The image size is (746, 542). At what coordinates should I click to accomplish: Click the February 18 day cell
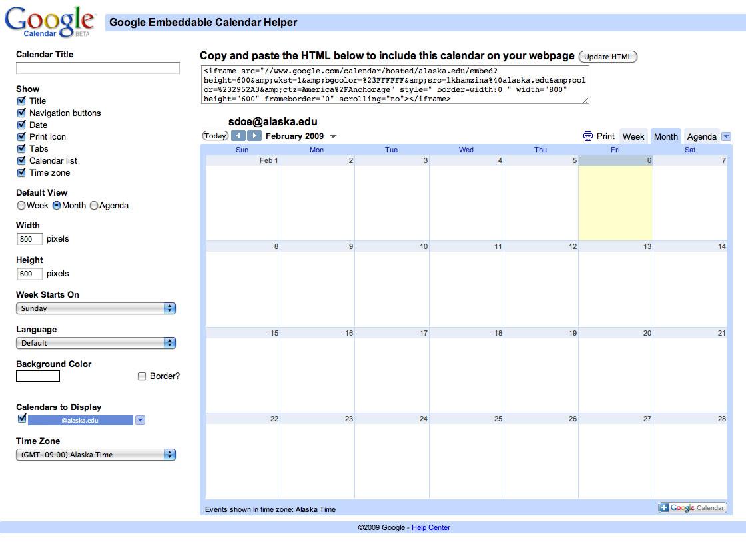[x=466, y=371]
